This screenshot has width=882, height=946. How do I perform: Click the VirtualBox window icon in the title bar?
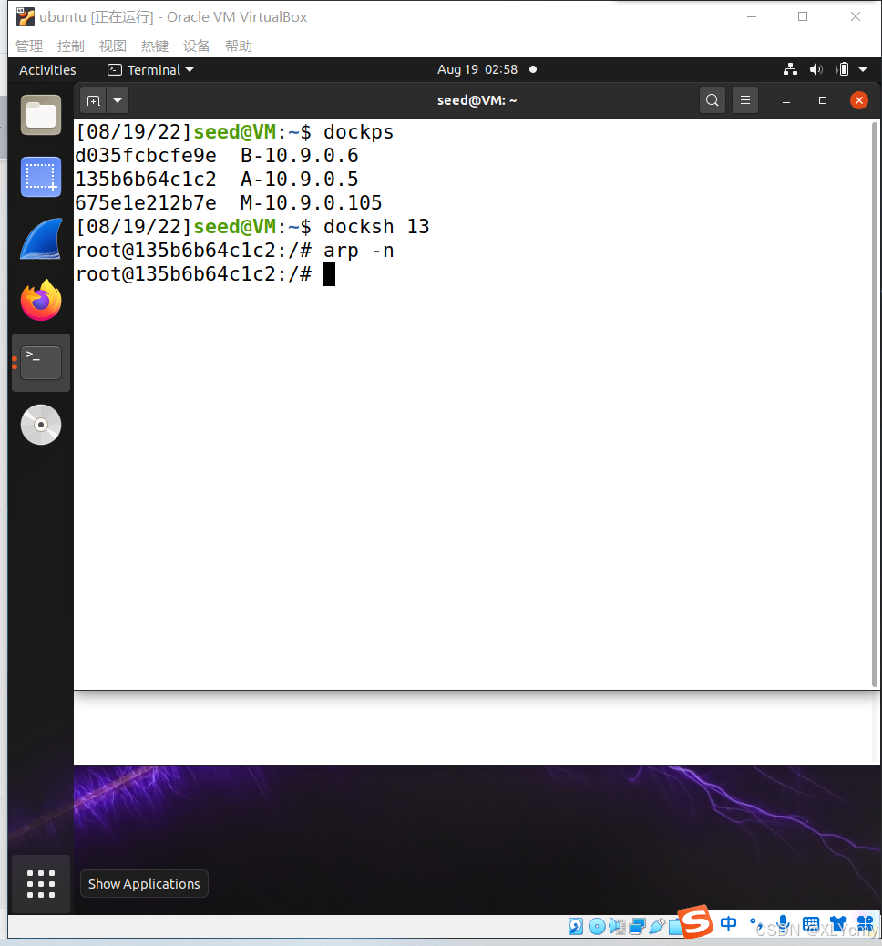(x=26, y=17)
